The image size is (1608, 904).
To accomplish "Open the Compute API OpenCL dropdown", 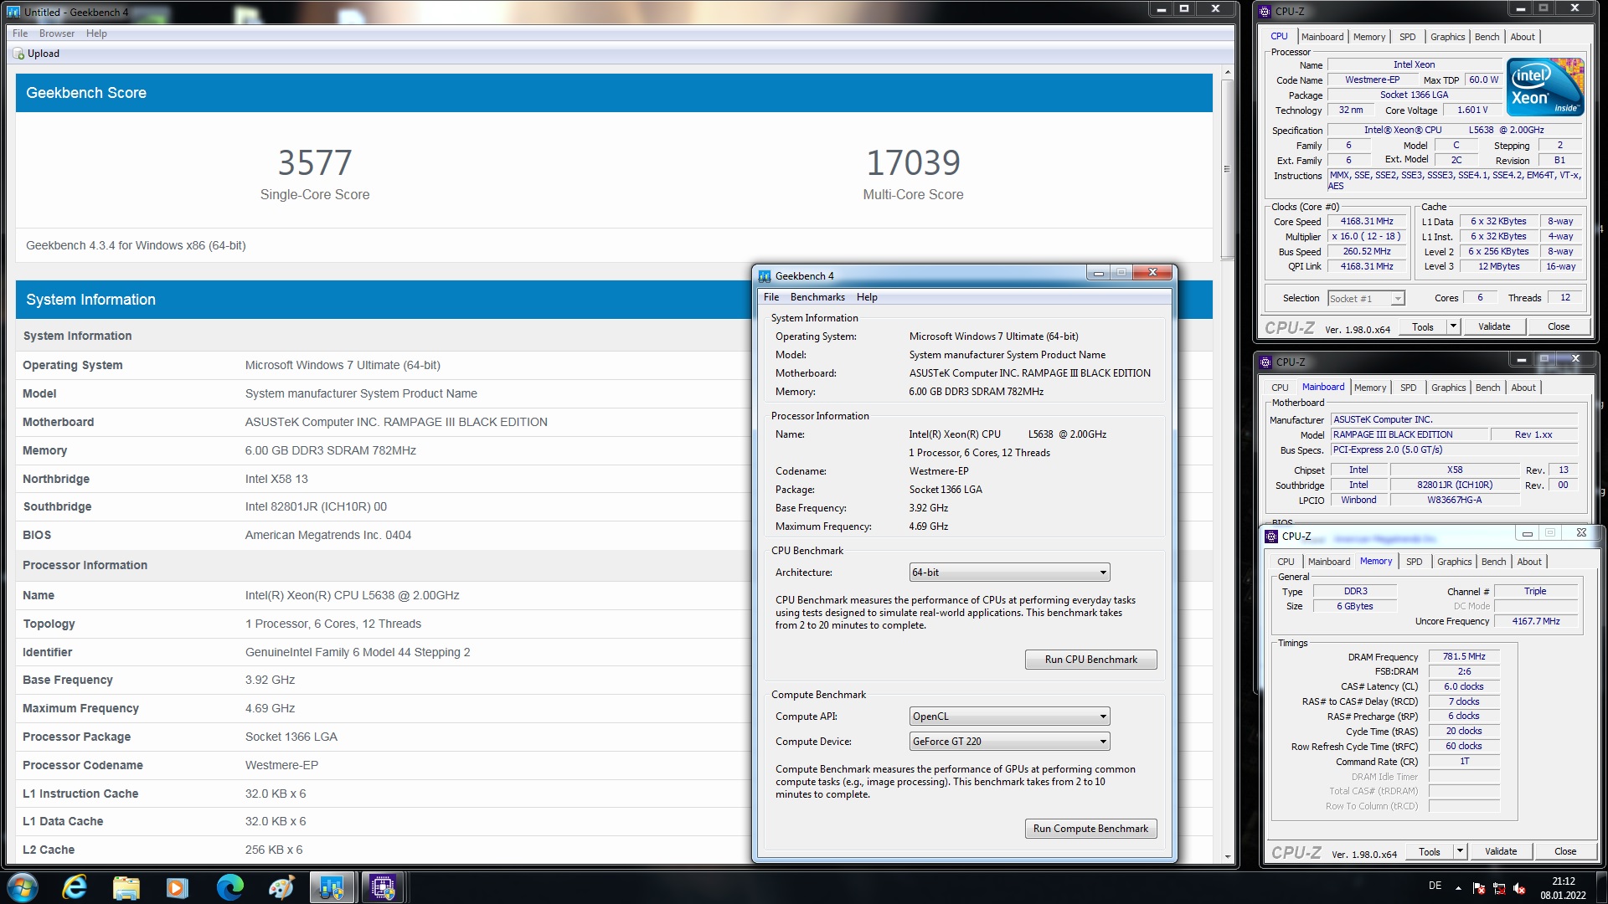I will tap(1009, 717).
